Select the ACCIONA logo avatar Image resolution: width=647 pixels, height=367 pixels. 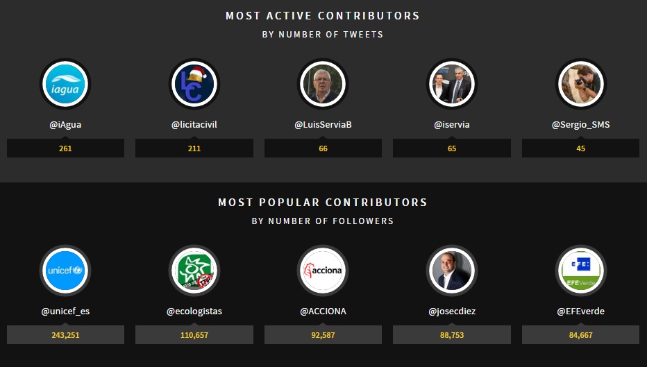pyautogui.click(x=323, y=271)
